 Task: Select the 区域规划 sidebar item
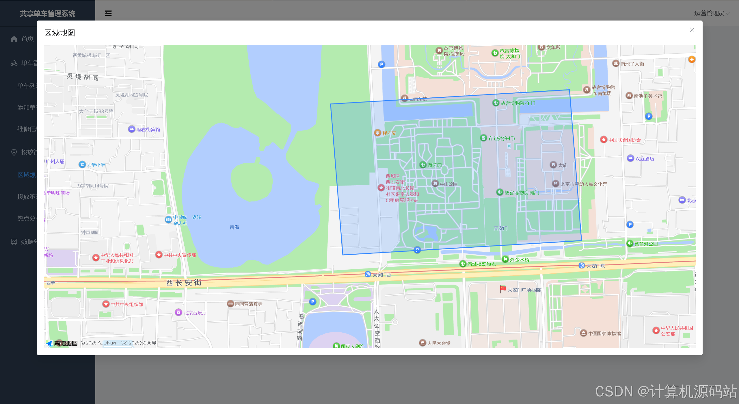tap(27, 175)
